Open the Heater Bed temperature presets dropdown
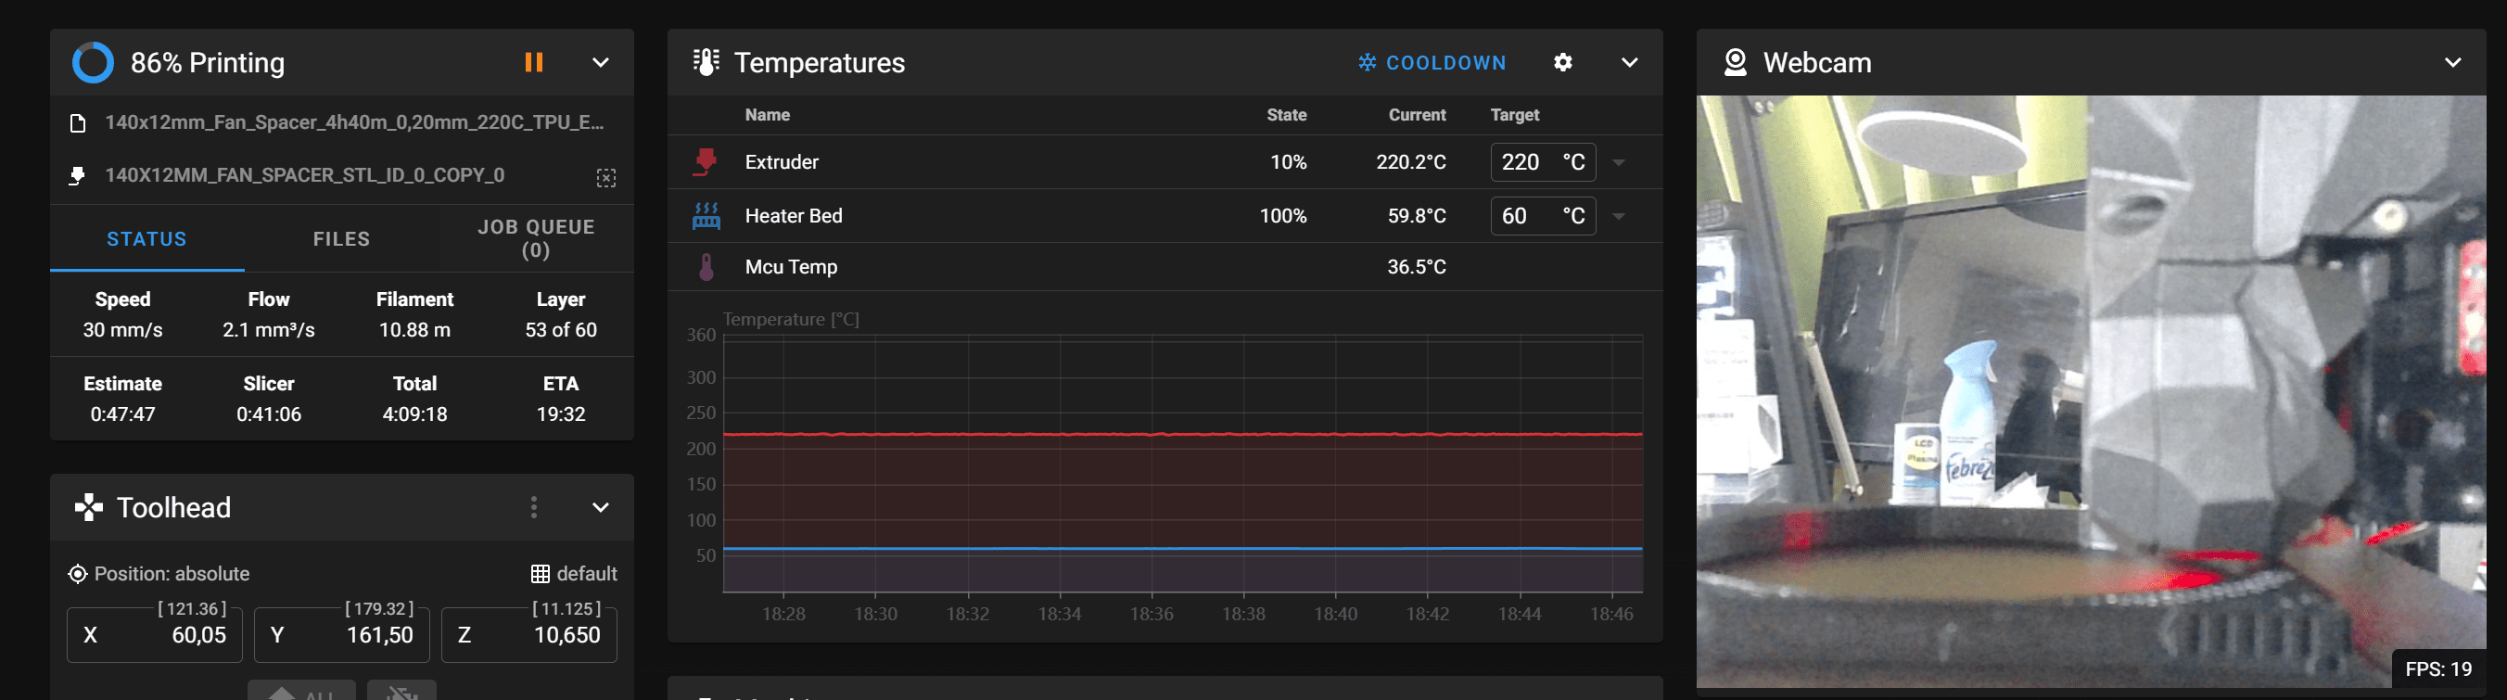This screenshot has width=2507, height=700. tap(1619, 216)
